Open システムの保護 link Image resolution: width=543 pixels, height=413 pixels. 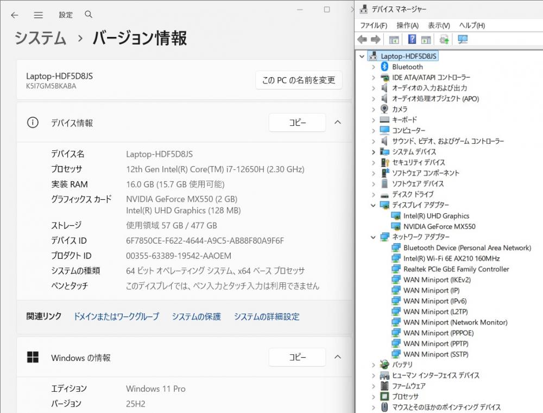pos(197,316)
